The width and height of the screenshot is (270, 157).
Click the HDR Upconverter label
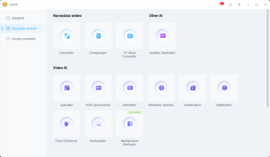click(98, 105)
